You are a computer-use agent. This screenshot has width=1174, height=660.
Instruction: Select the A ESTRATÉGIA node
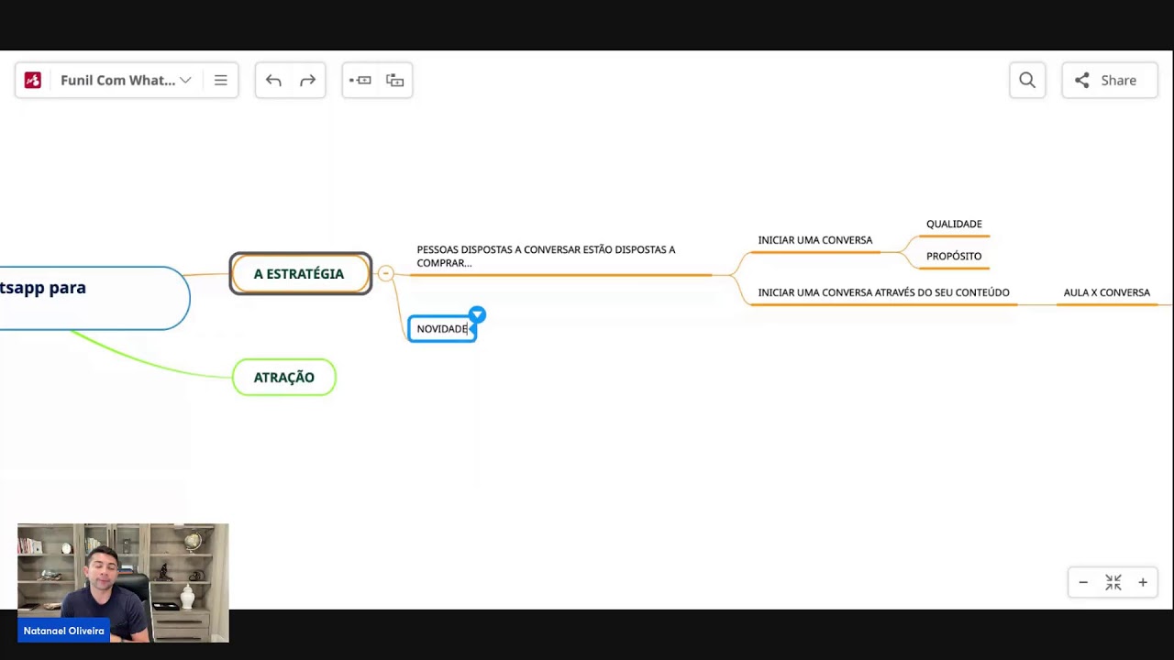click(300, 274)
